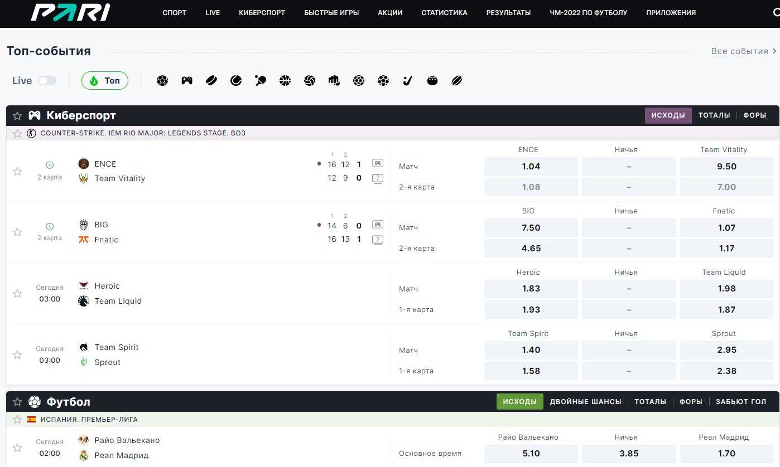
Task: Open game view icon for ENCE match
Action: (x=378, y=164)
